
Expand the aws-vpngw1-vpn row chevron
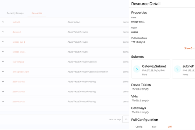[x=3, y=72]
